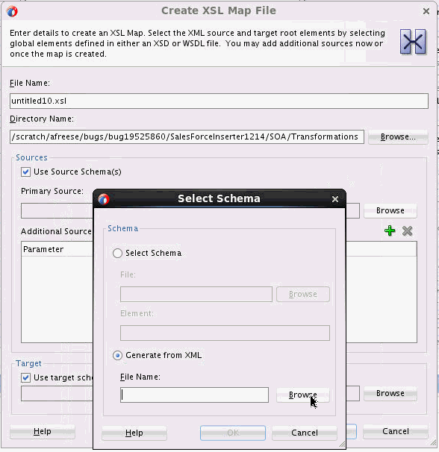Click File Name input under Generate from XML
439x452 pixels.
[194, 395]
